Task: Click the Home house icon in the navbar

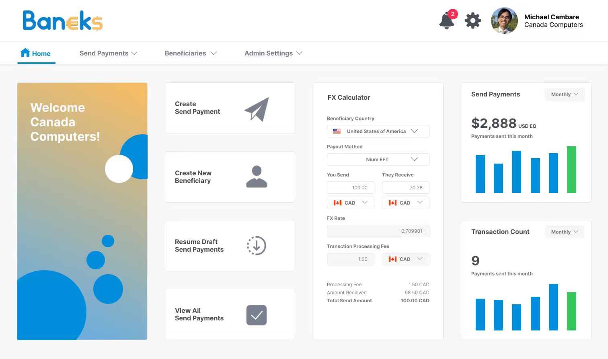Action: click(x=25, y=52)
